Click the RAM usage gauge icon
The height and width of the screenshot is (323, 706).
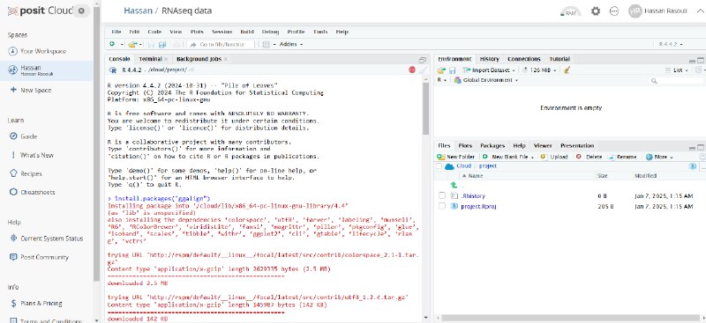point(570,11)
